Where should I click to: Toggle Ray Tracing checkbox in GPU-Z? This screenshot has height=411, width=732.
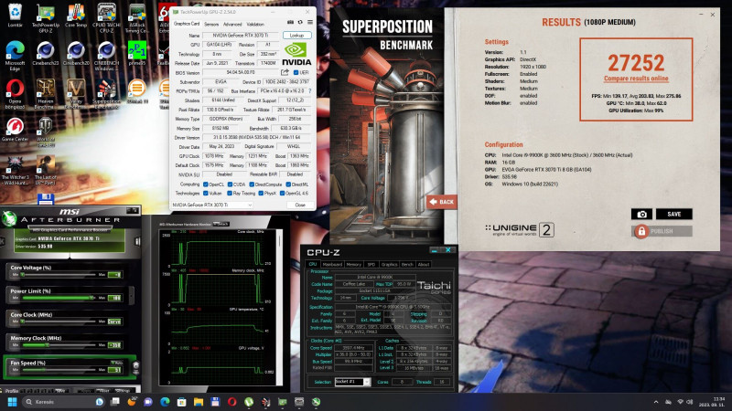230,194
